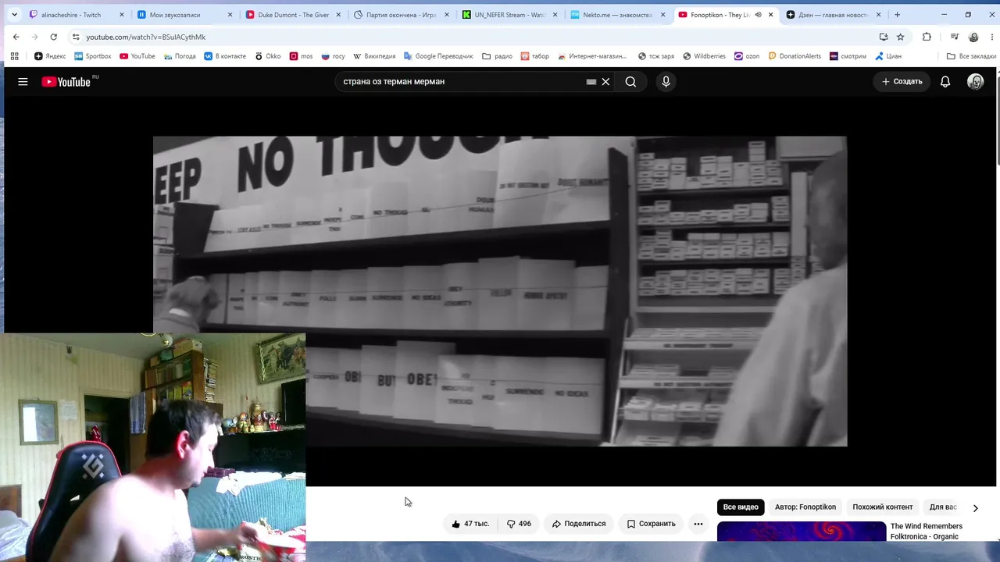Open media controls icon in toolbar
This screenshot has width=1000, height=562.
pos(954,37)
